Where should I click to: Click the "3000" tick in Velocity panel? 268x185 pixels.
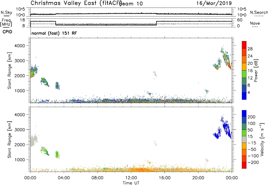click(20, 130)
